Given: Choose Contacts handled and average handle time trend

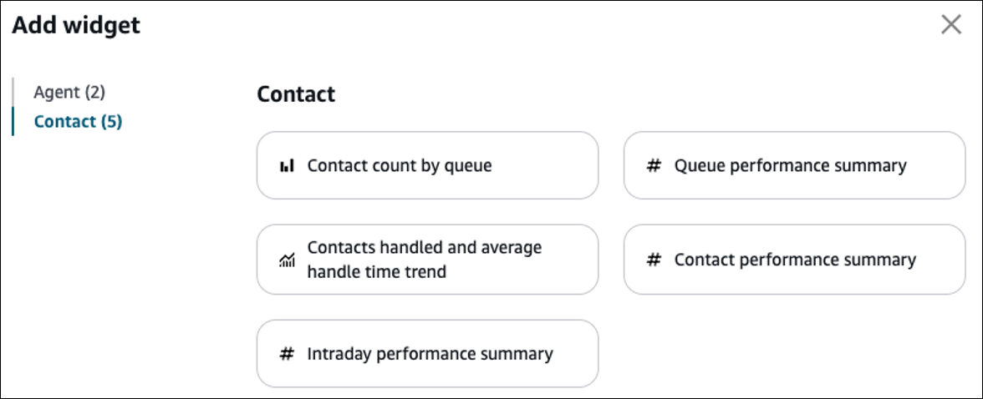Looking at the screenshot, I should pos(427,260).
